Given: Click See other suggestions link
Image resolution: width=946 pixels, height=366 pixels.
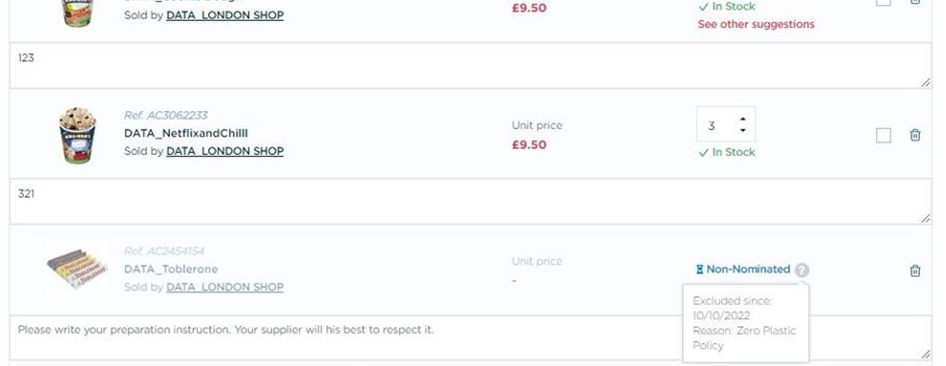Looking at the screenshot, I should (756, 24).
